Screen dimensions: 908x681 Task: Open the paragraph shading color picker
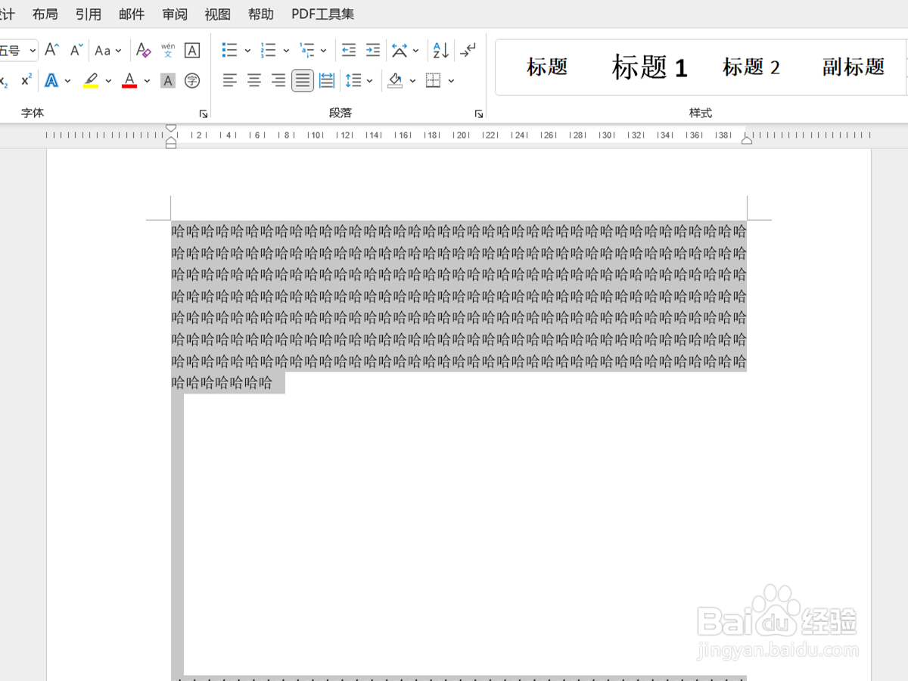tap(412, 80)
